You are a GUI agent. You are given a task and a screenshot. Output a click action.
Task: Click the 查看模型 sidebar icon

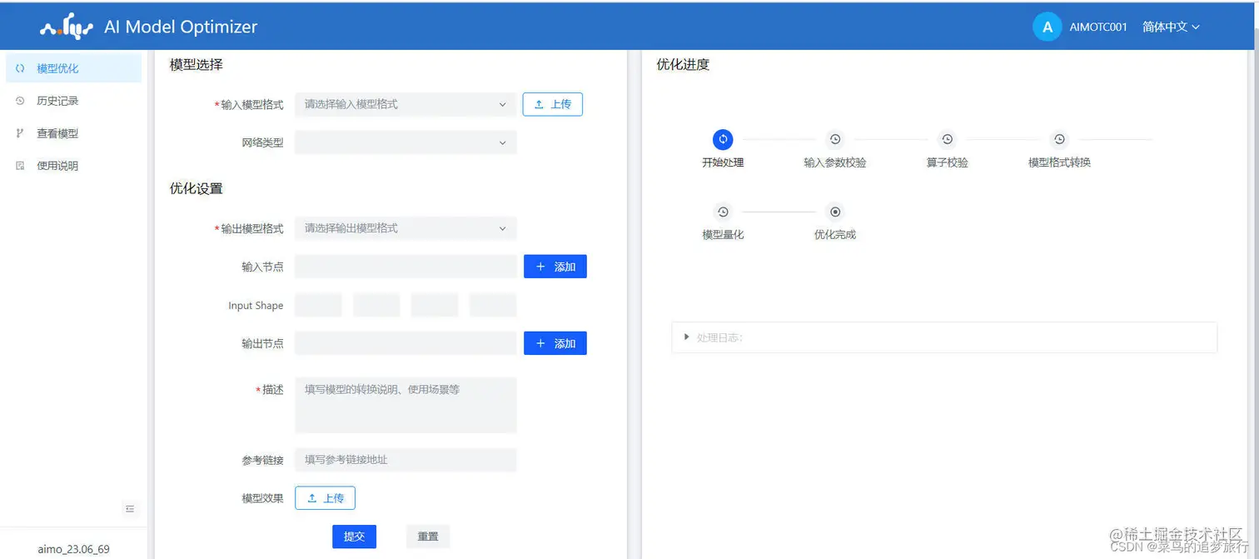pyautogui.click(x=18, y=132)
